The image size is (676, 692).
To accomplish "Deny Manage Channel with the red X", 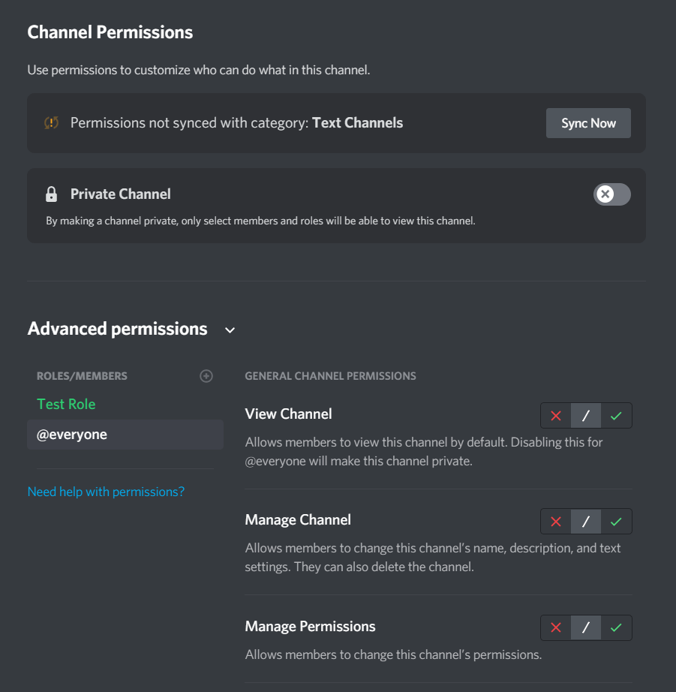I will (556, 521).
